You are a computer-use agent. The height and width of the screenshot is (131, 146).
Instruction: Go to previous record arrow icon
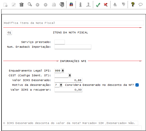coord(38,5)
